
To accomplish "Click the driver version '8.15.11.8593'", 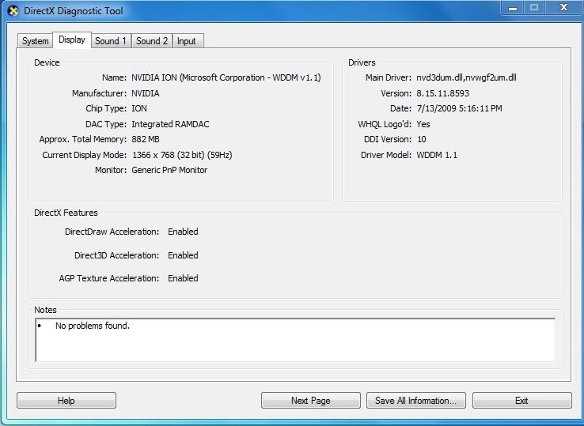I will coord(443,93).
